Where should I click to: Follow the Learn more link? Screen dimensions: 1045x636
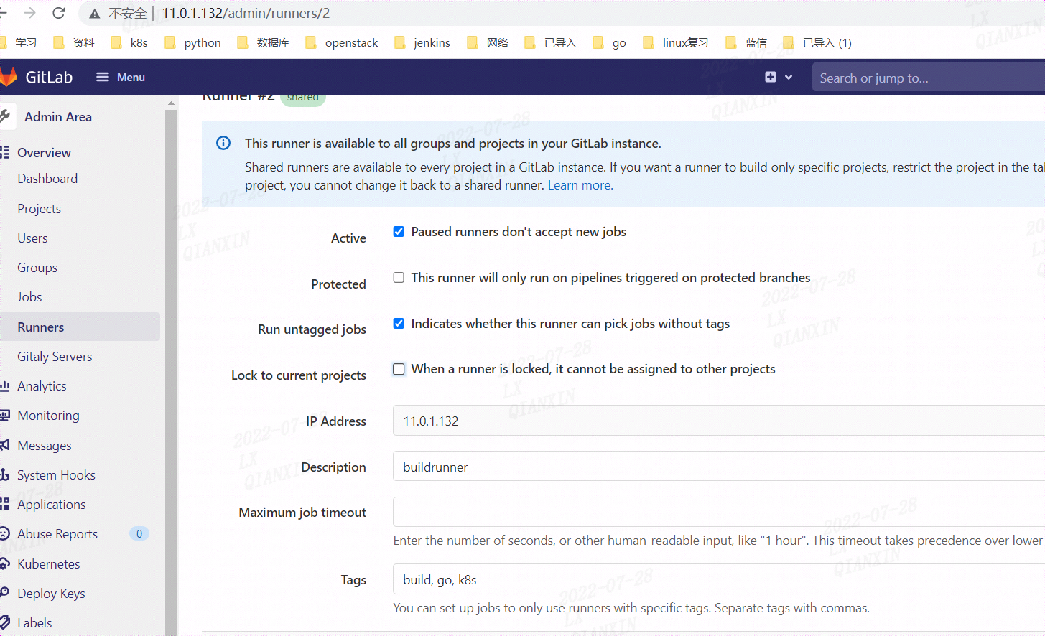click(x=580, y=185)
